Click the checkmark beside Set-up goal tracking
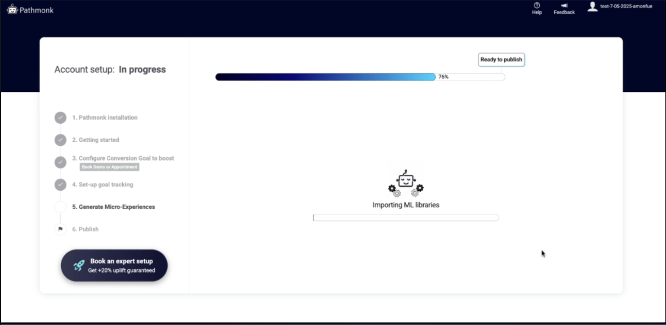Image resolution: width=666 pixels, height=325 pixels. [60, 185]
